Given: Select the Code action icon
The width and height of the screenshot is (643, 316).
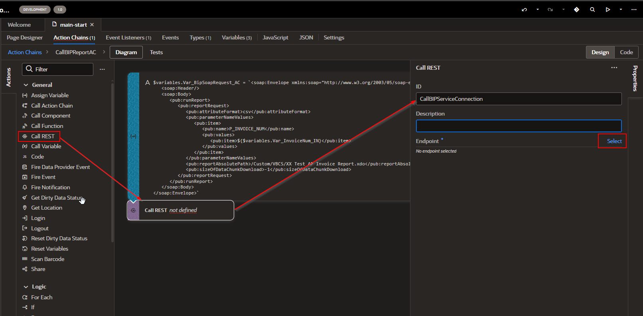Looking at the screenshot, I should coord(25,157).
